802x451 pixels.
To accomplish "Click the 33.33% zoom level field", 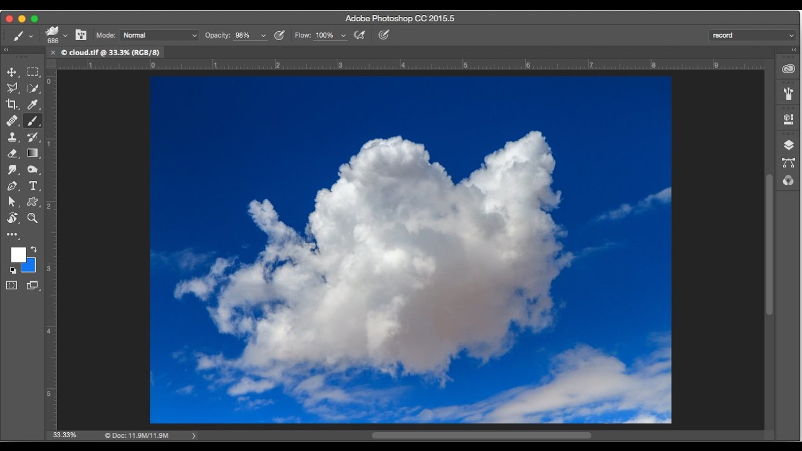I will [65, 435].
